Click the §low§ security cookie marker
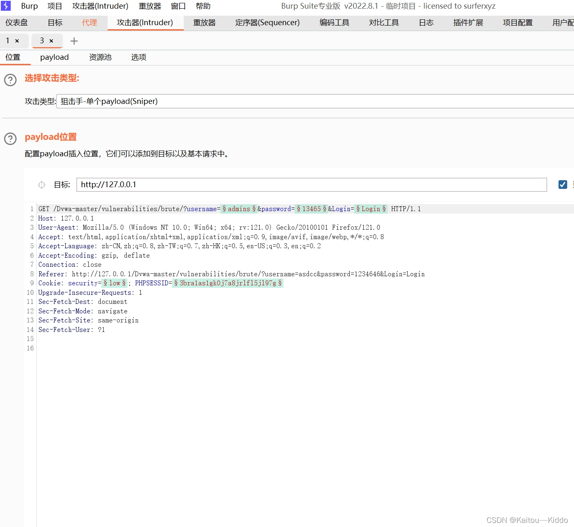Image resolution: width=574 pixels, height=527 pixels. pos(115,283)
